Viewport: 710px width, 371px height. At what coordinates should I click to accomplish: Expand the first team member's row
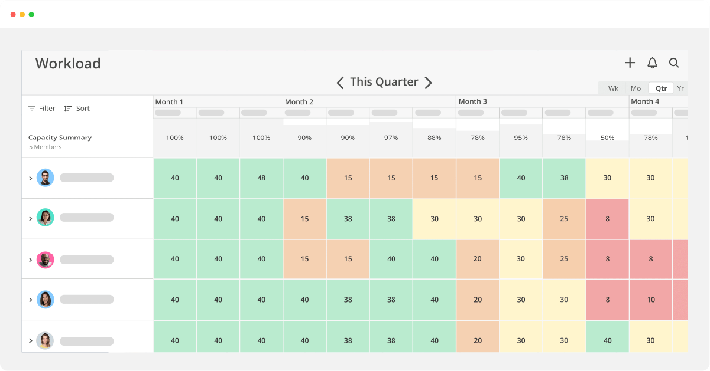pyautogui.click(x=31, y=178)
